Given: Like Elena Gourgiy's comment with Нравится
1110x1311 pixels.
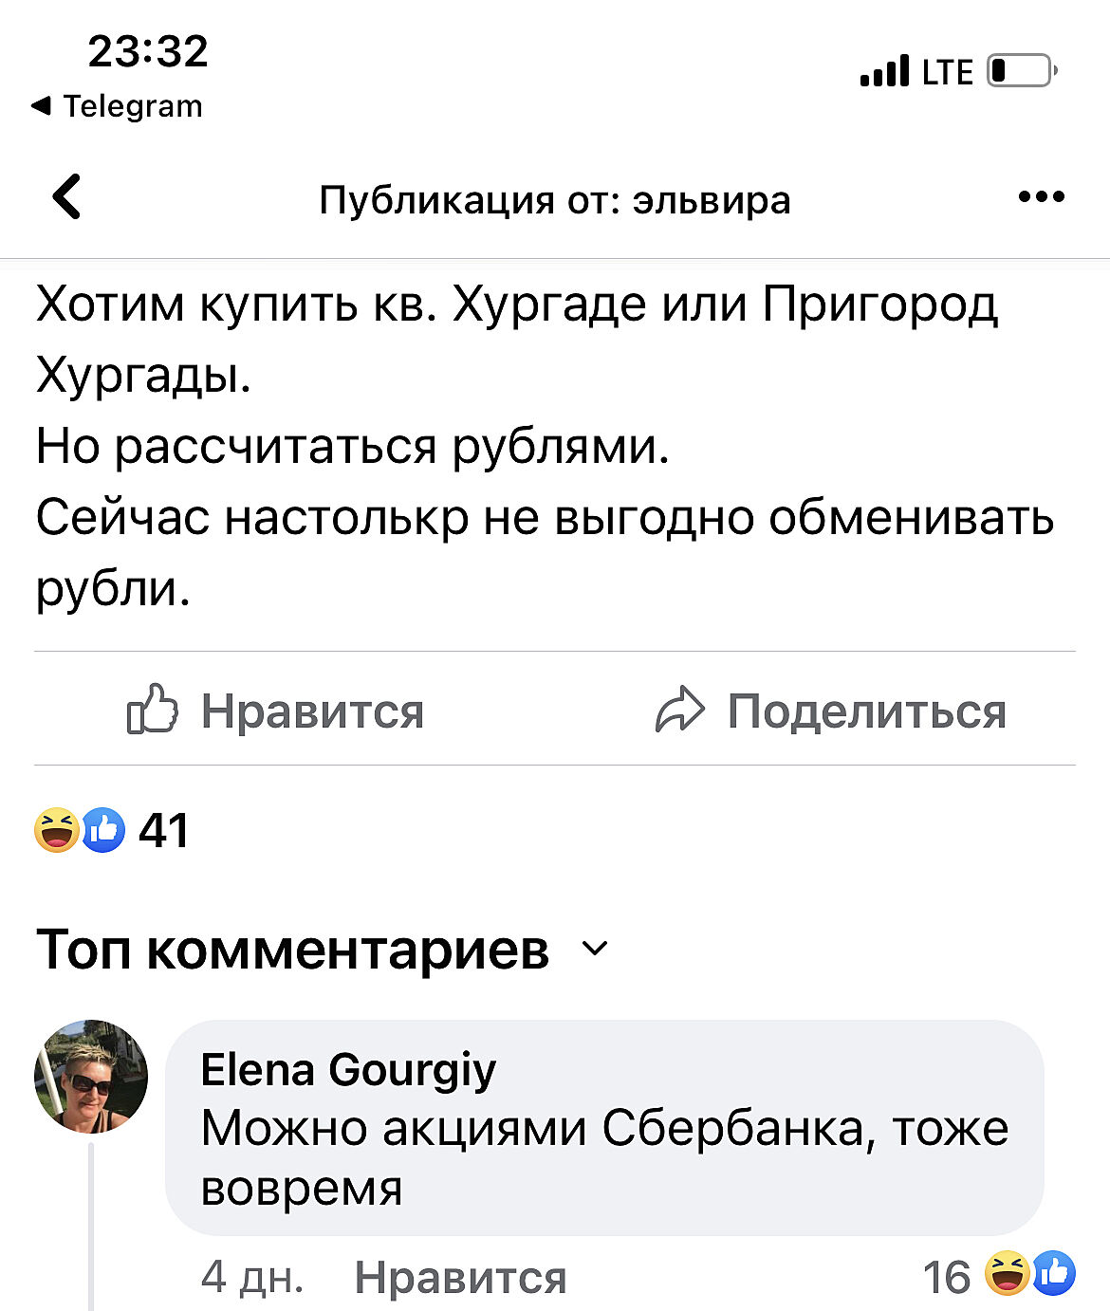Looking at the screenshot, I should pos(460,1277).
